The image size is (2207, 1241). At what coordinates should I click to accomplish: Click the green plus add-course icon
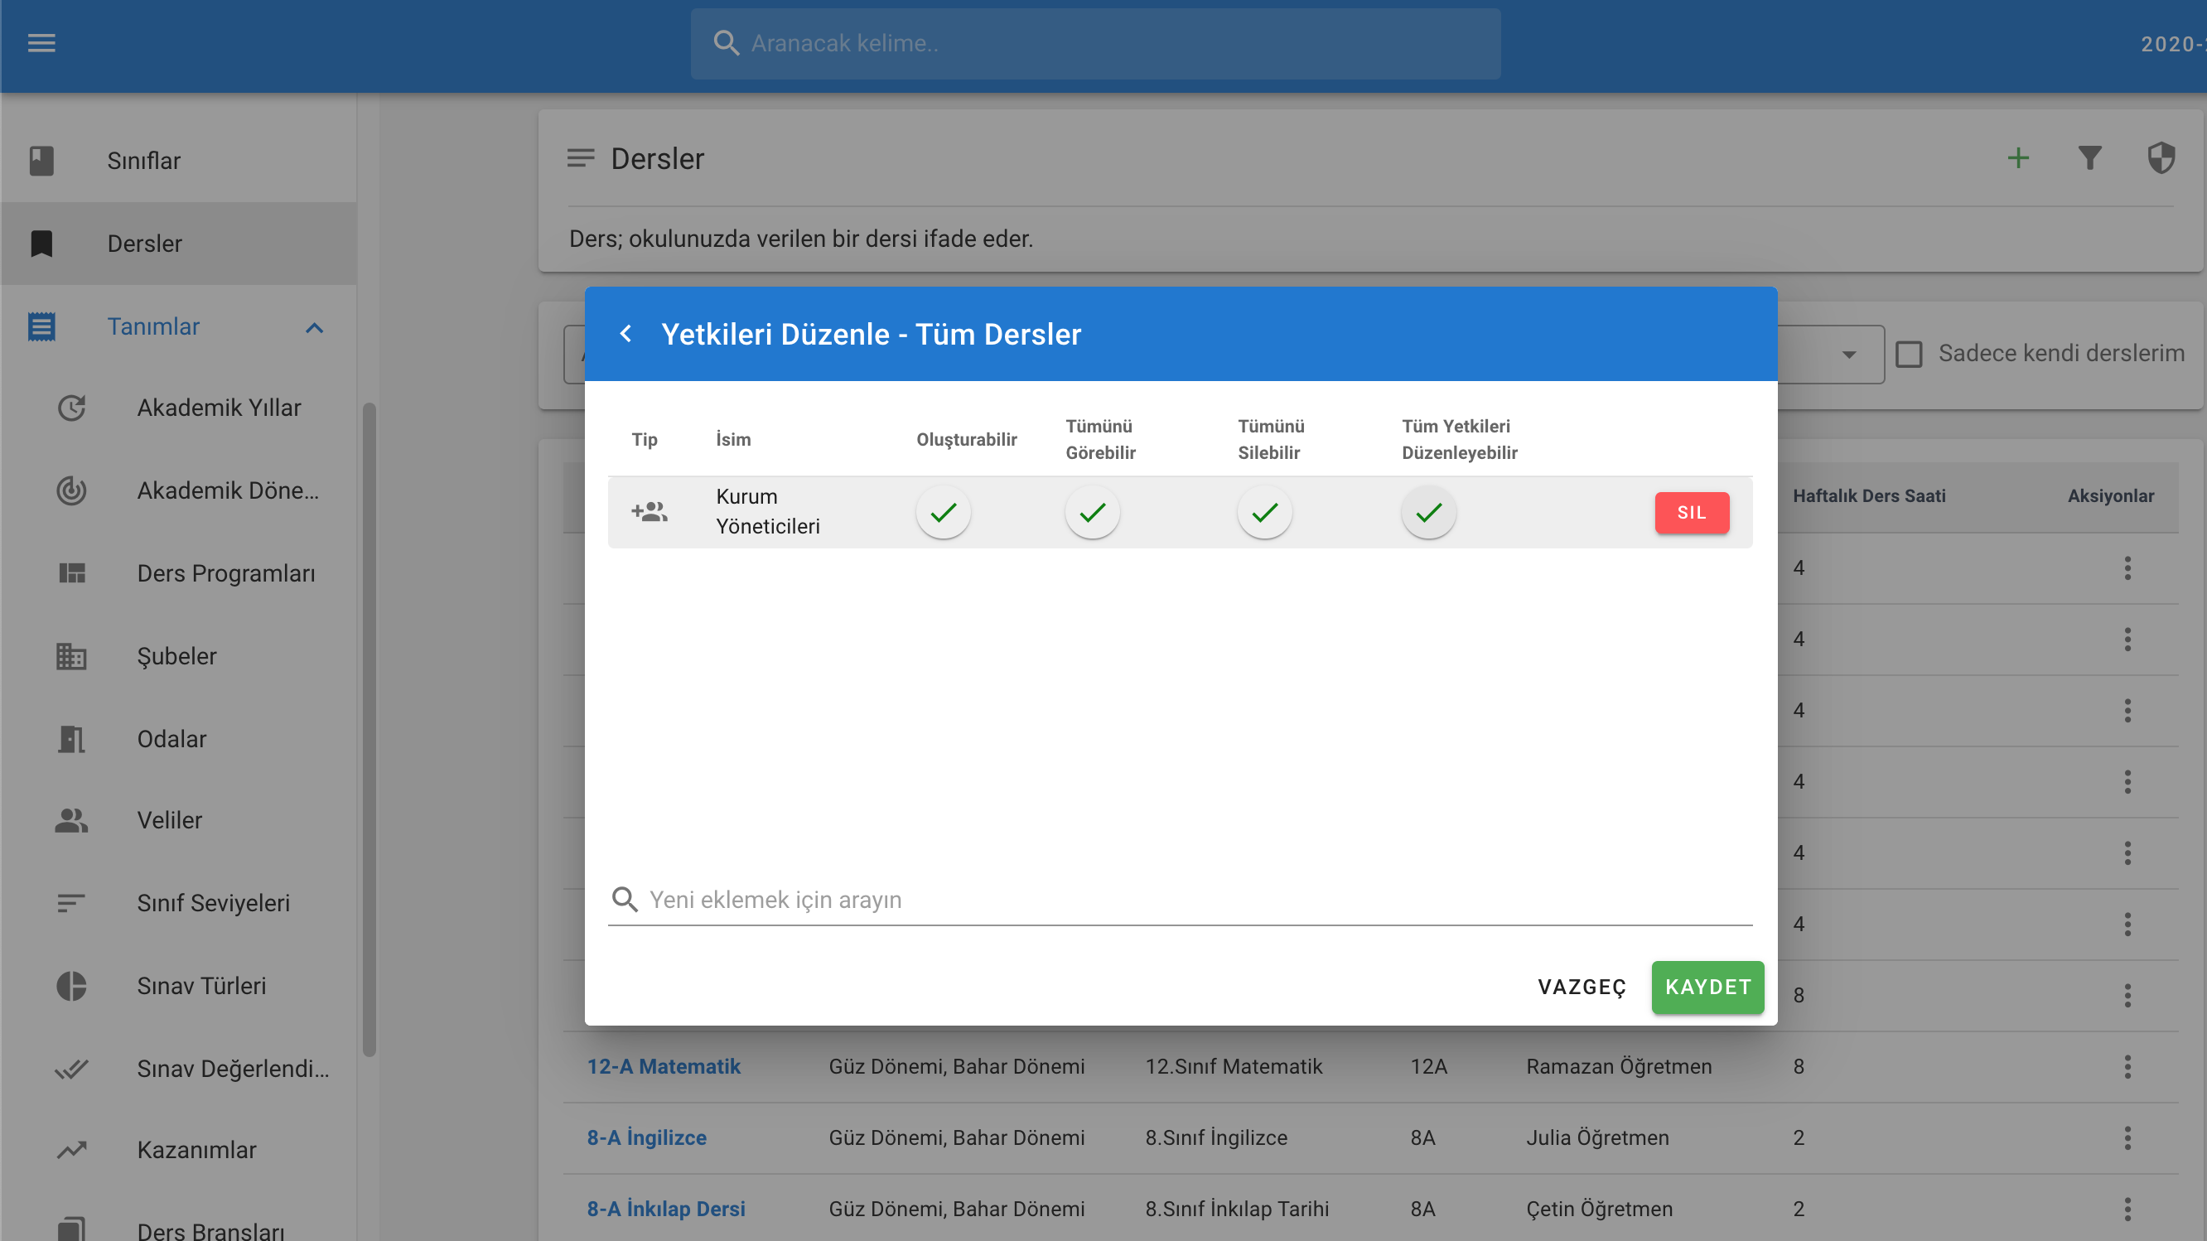pyautogui.click(x=2018, y=158)
